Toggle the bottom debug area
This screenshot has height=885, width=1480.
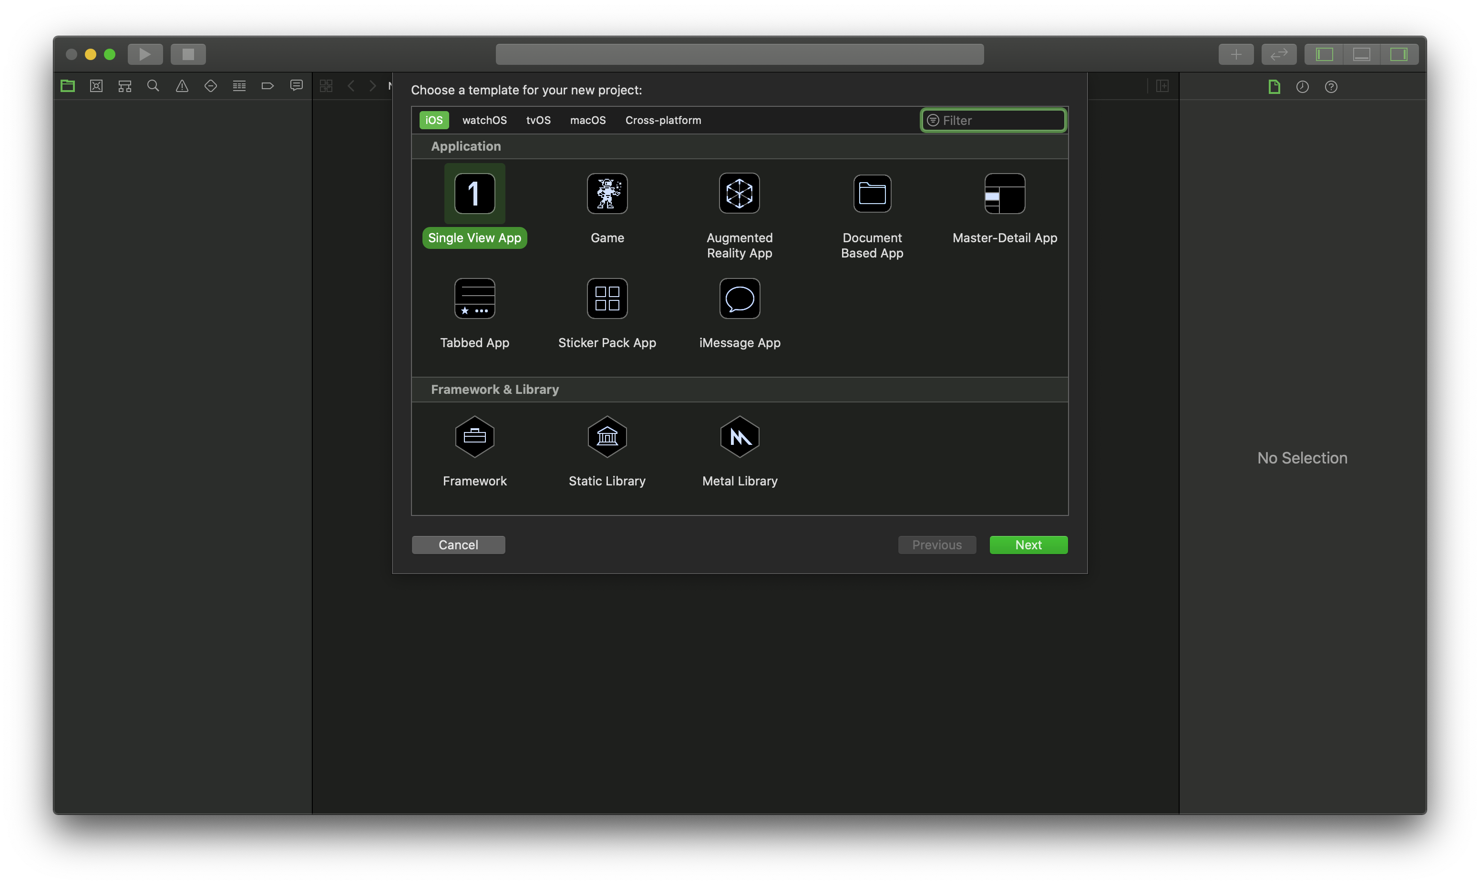(1361, 54)
